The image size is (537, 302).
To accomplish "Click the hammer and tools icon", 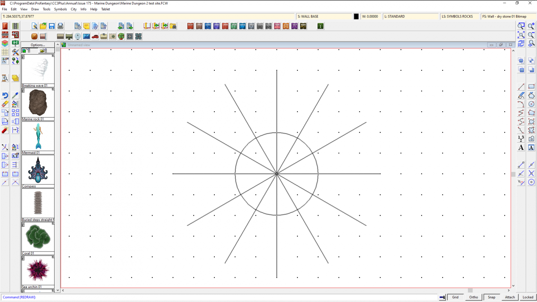I will click(x=15, y=52).
